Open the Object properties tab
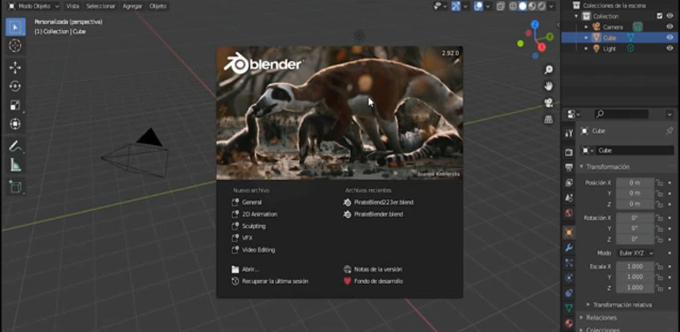This screenshot has width=680, height=332. point(569,232)
